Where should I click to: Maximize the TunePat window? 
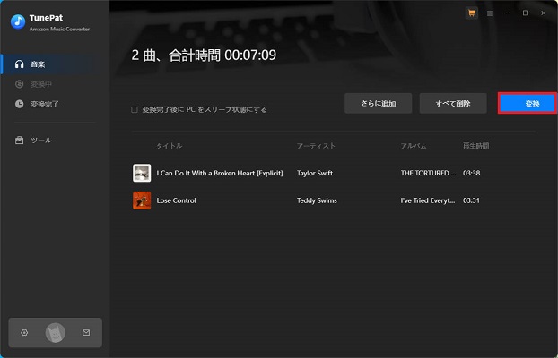[x=526, y=13]
